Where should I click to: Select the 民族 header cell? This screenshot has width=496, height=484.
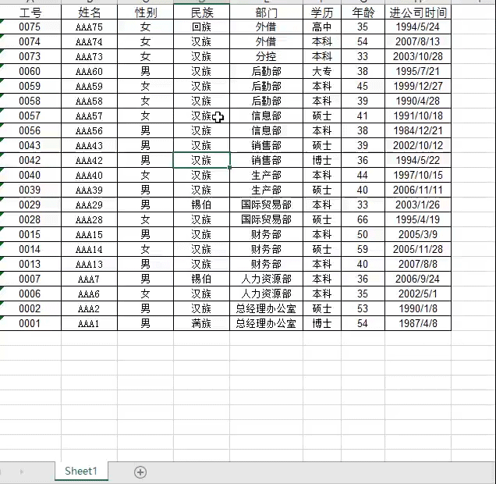coord(202,12)
